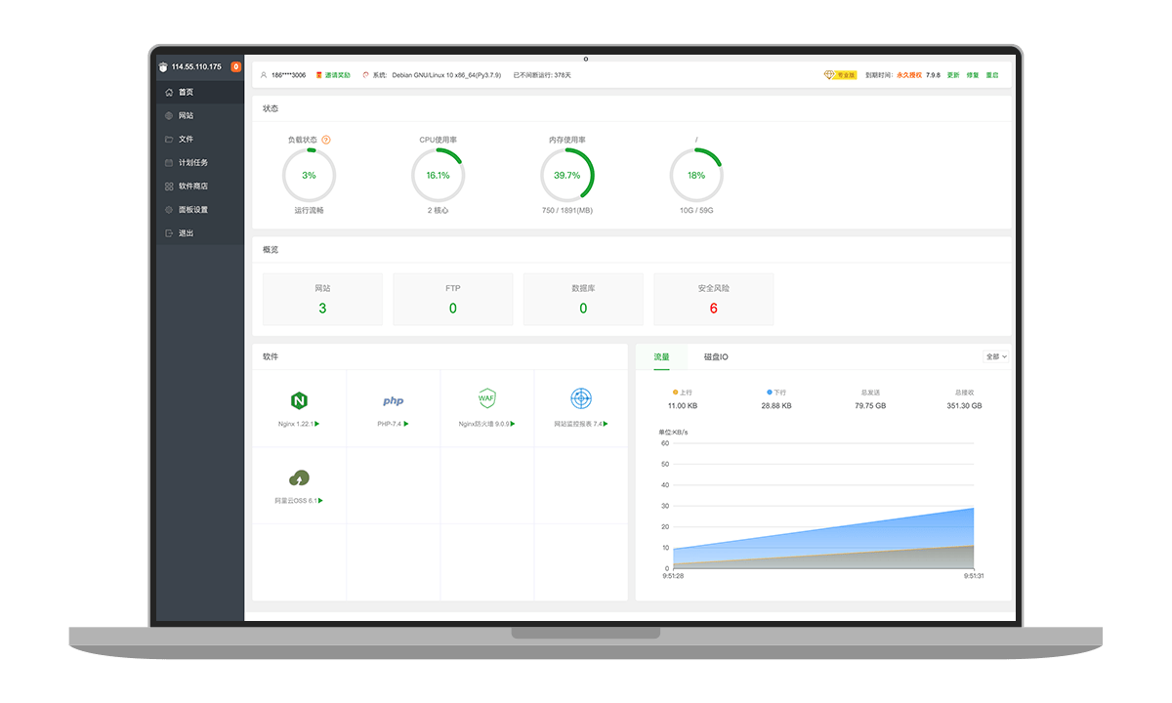This screenshot has width=1172, height=703.
Task: Open the 网站 overview card showing 3
Action: tap(322, 299)
